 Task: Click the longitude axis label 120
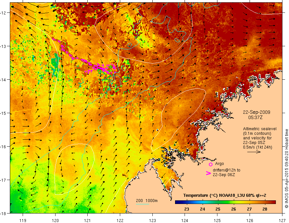click(x=55, y=220)
